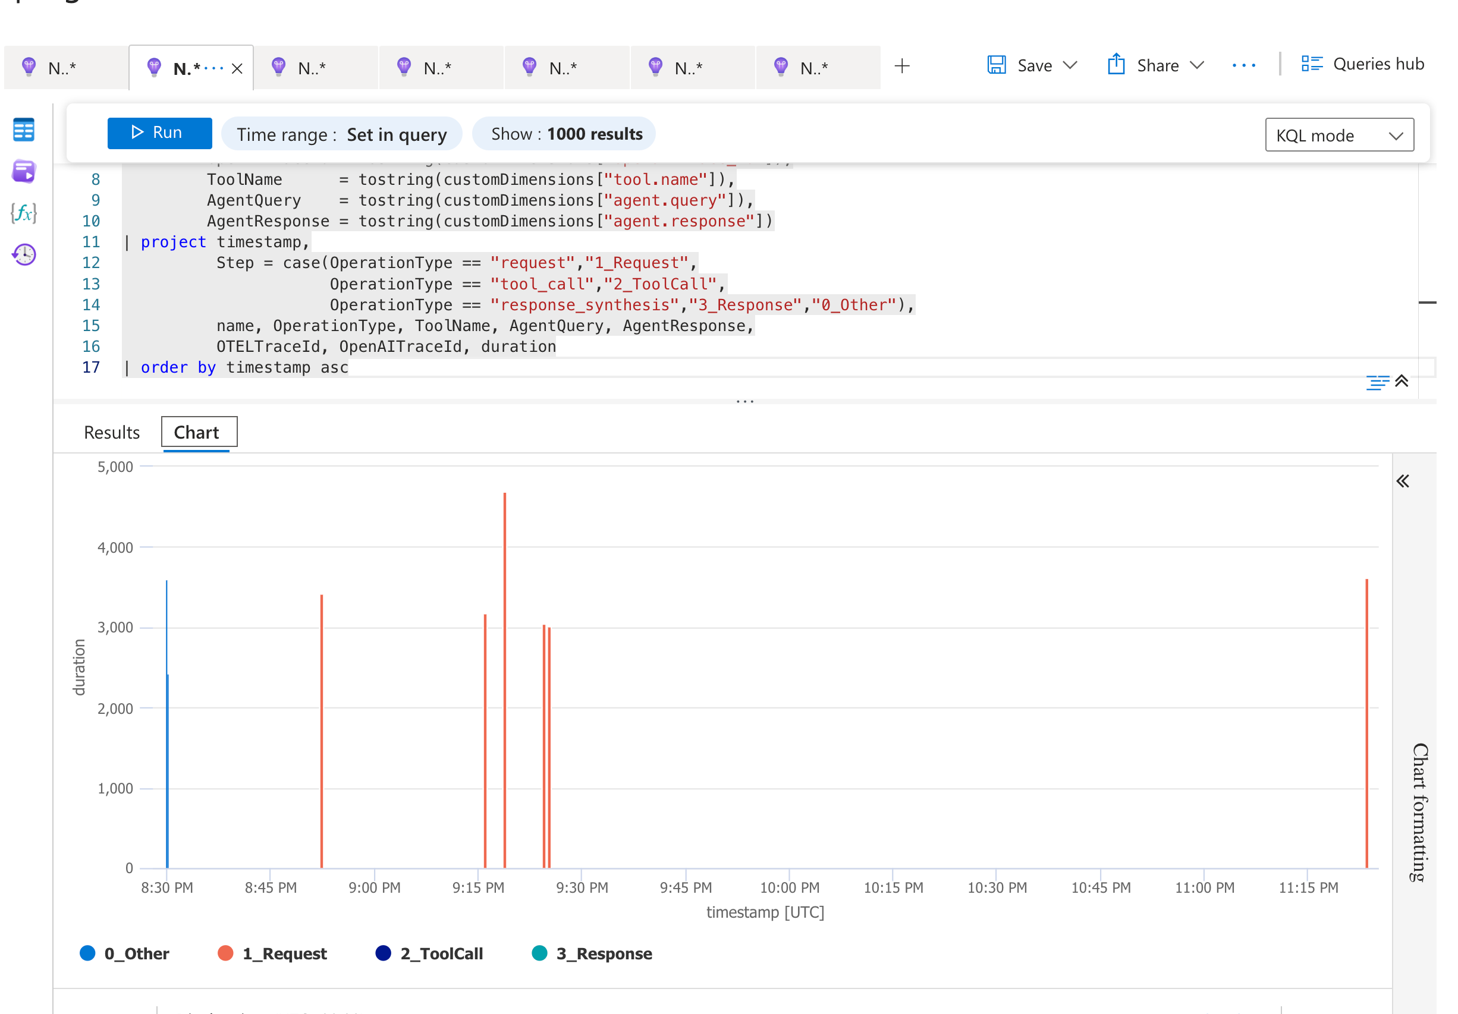Switch to the first query tab
Viewport: 1458px width, 1014px height.
[65, 67]
